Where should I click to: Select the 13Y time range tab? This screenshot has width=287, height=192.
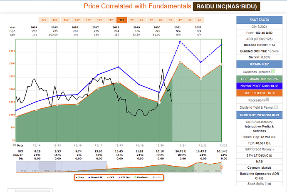(89, 20)
